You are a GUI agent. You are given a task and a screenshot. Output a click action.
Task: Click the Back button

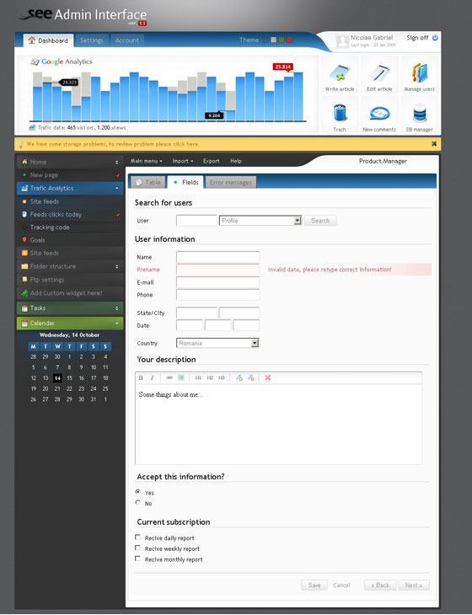pyautogui.click(x=380, y=585)
